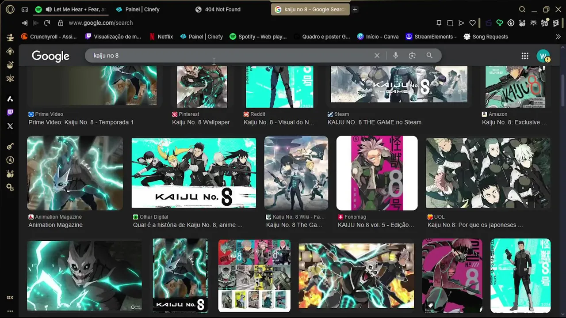
Task: Open the Song Requests bookmark
Action: pyautogui.click(x=486, y=37)
